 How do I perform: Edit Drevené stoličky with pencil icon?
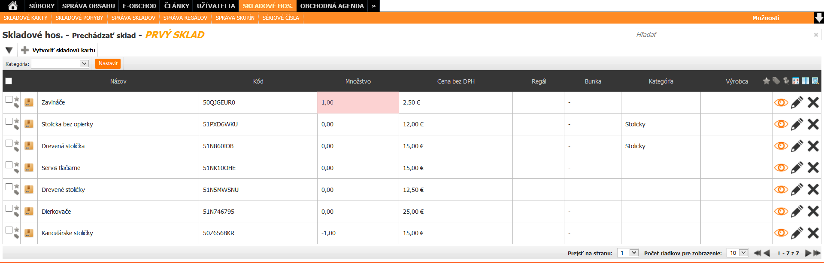point(797,189)
